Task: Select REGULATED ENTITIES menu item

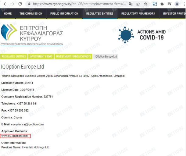Action: click(x=100, y=13)
